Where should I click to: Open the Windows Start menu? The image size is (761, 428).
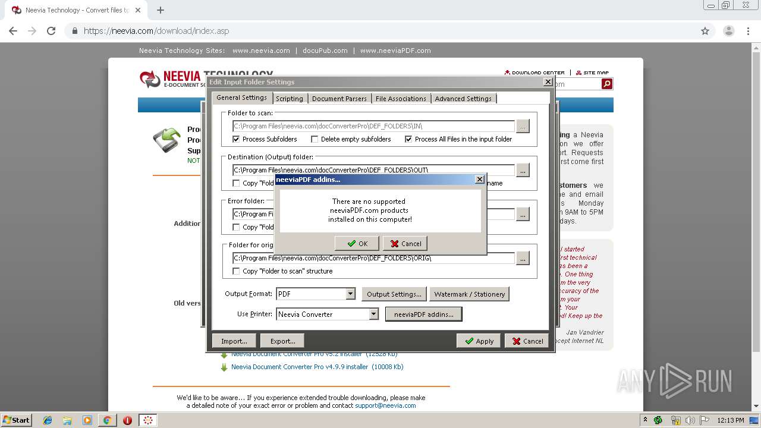point(17,420)
